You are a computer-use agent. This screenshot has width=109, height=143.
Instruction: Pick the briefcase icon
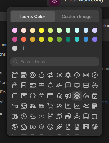click(41, 96)
